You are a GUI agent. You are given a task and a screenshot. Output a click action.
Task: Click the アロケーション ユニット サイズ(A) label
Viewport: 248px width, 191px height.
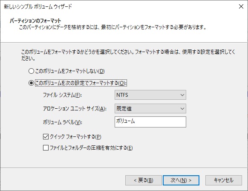click(75, 109)
